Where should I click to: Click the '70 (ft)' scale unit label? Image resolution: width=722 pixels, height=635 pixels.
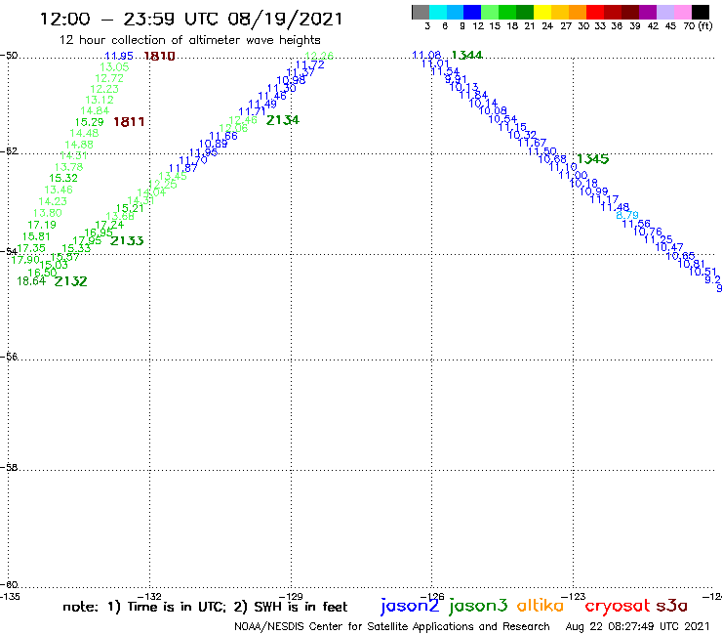click(698, 26)
